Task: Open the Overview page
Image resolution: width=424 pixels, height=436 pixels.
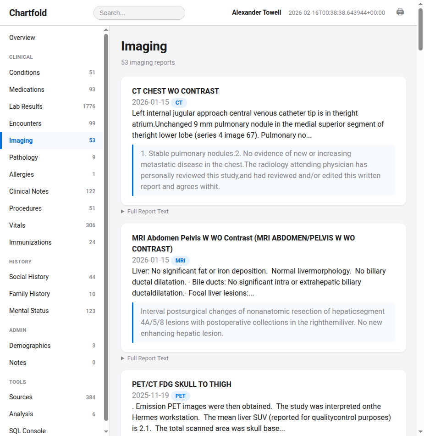Action: click(22, 38)
